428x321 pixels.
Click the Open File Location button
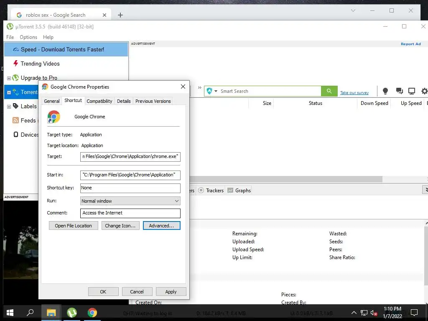[73, 226]
